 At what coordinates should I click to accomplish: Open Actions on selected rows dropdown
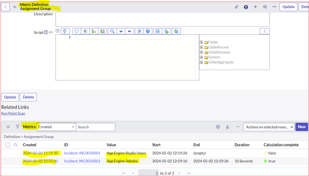(269, 127)
